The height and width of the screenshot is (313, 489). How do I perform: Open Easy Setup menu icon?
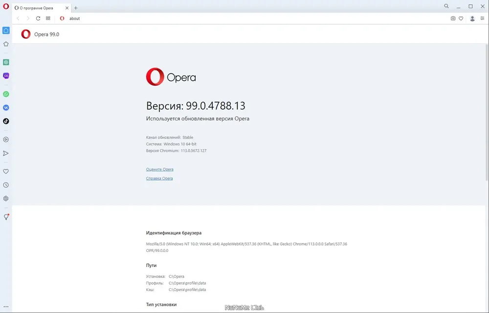pyautogui.click(x=482, y=19)
